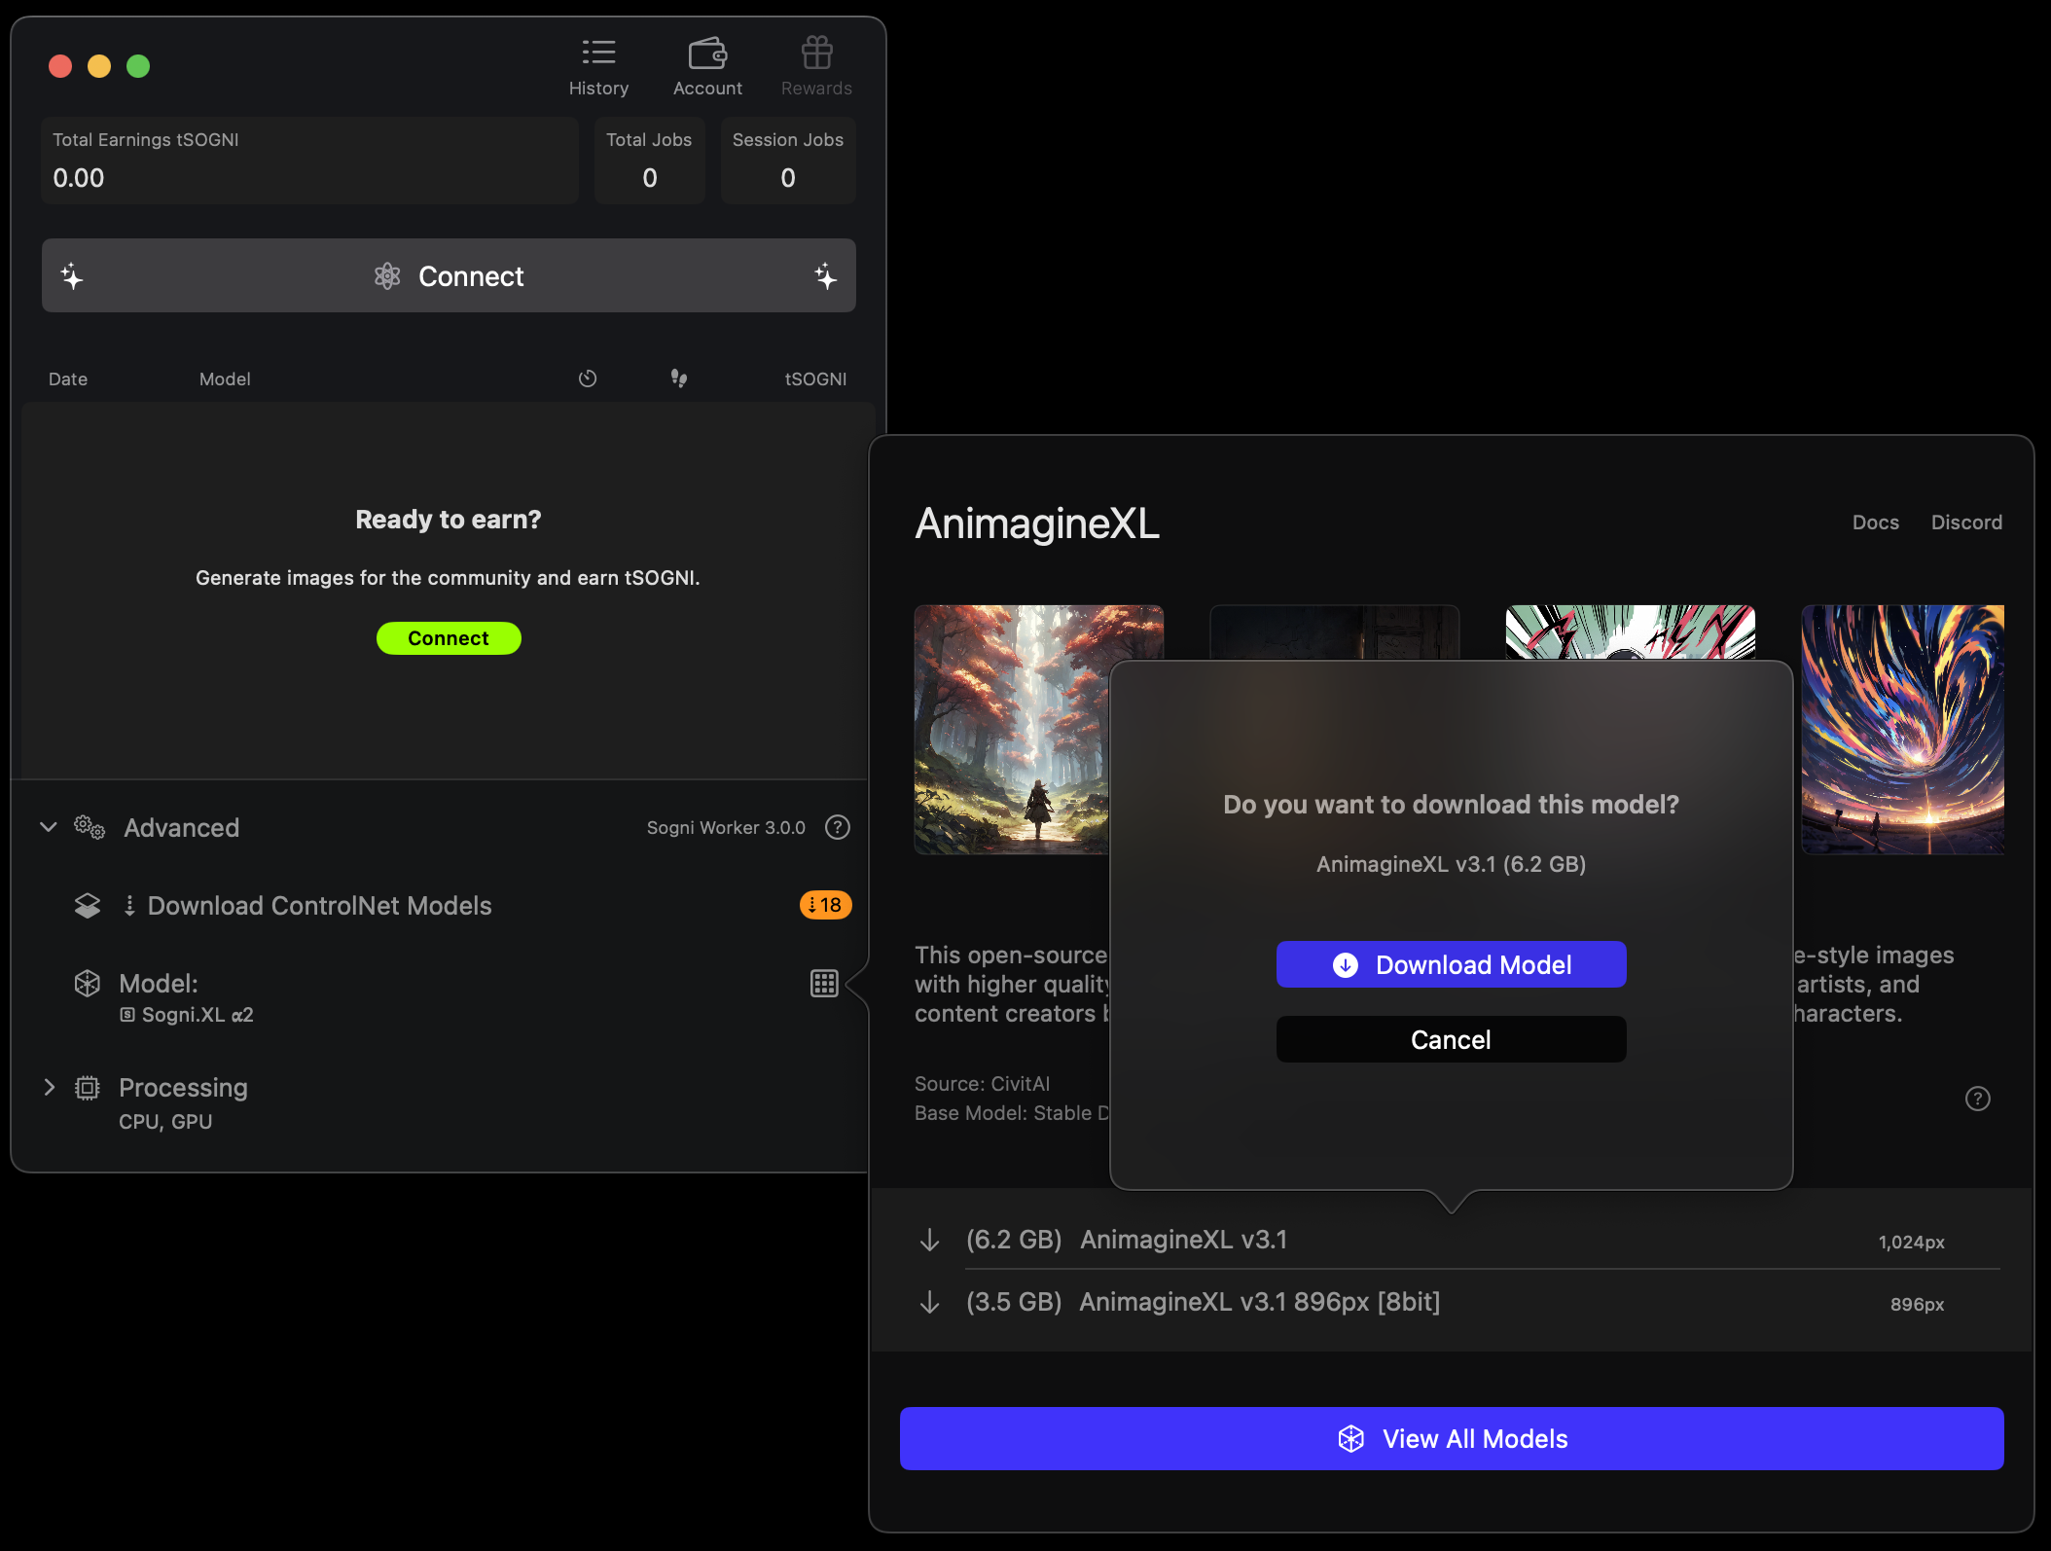Open the Docs link
2051x1551 pixels.
[1875, 523]
